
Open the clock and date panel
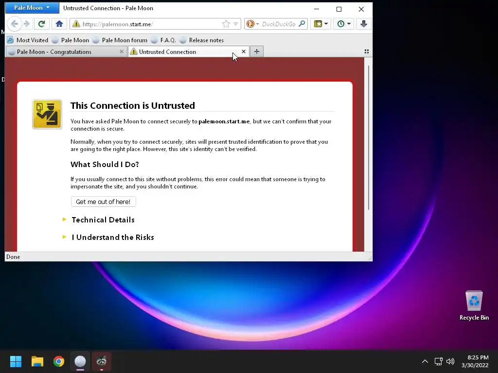click(475, 361)
